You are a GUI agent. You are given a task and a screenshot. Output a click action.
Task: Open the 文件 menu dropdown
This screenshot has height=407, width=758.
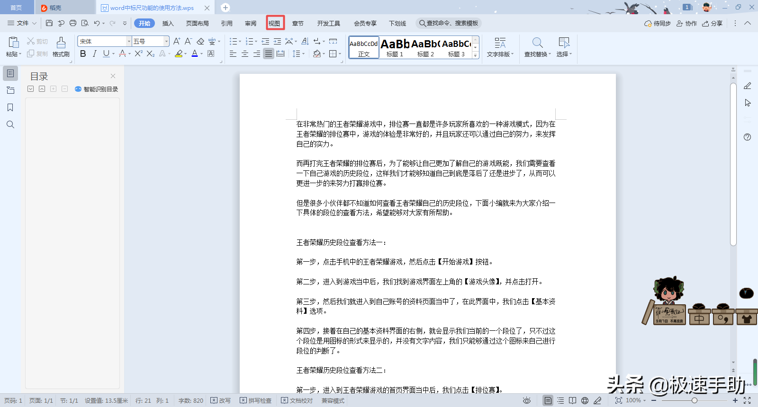tap(22, 23)
